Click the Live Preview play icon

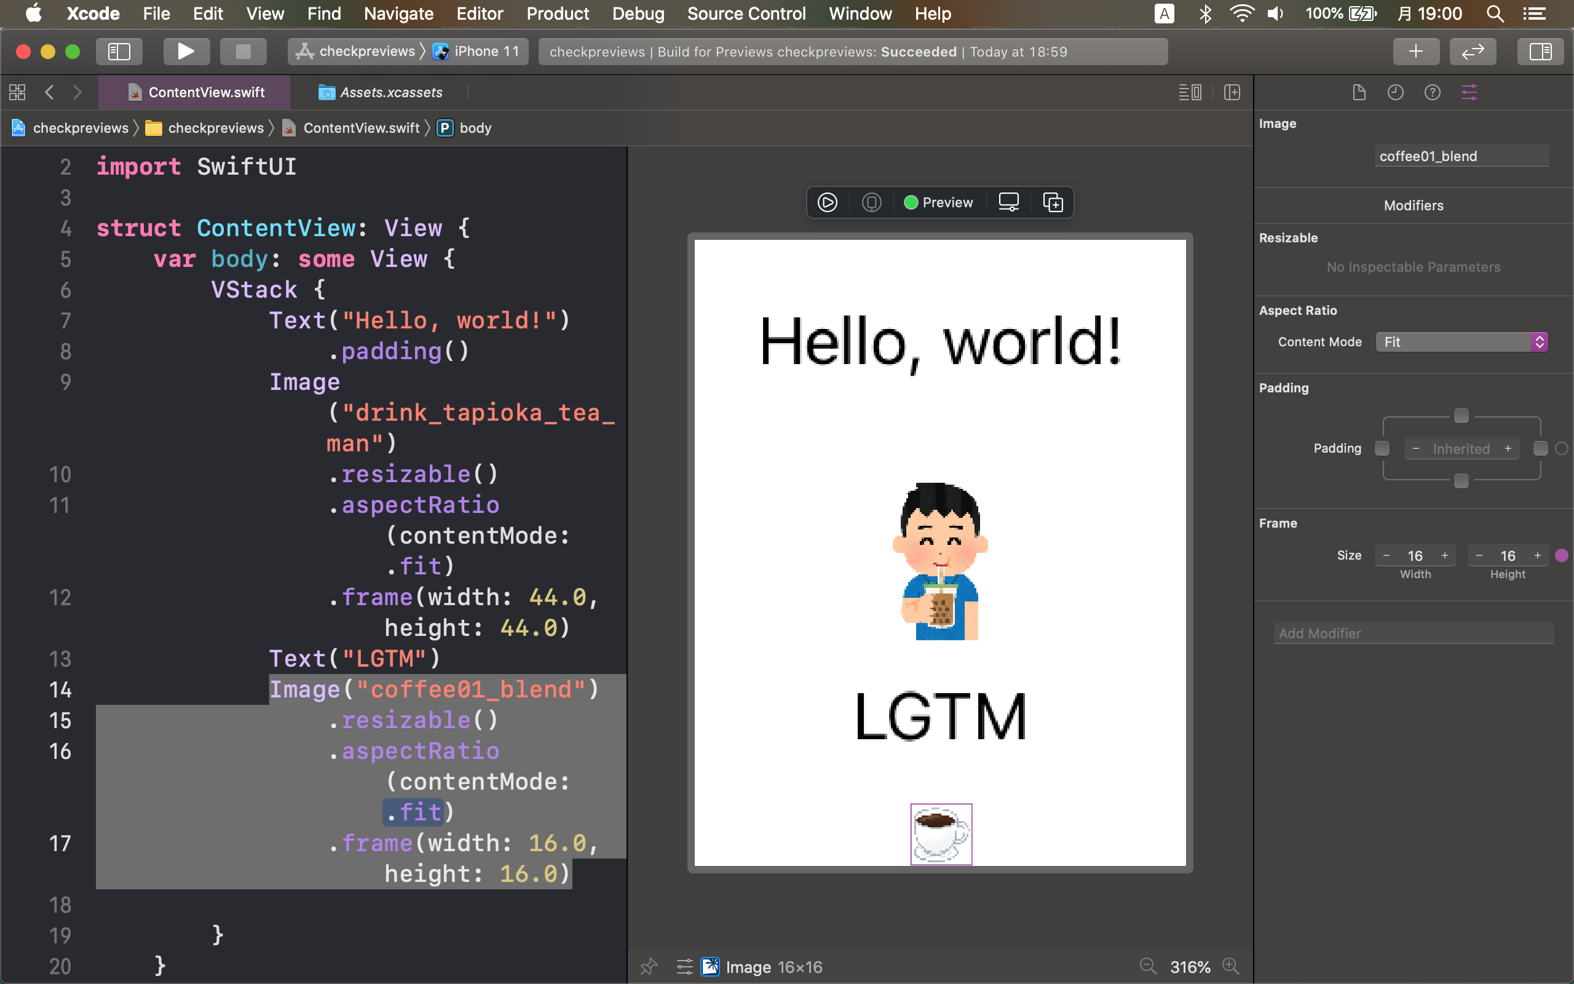click(828, 202)
